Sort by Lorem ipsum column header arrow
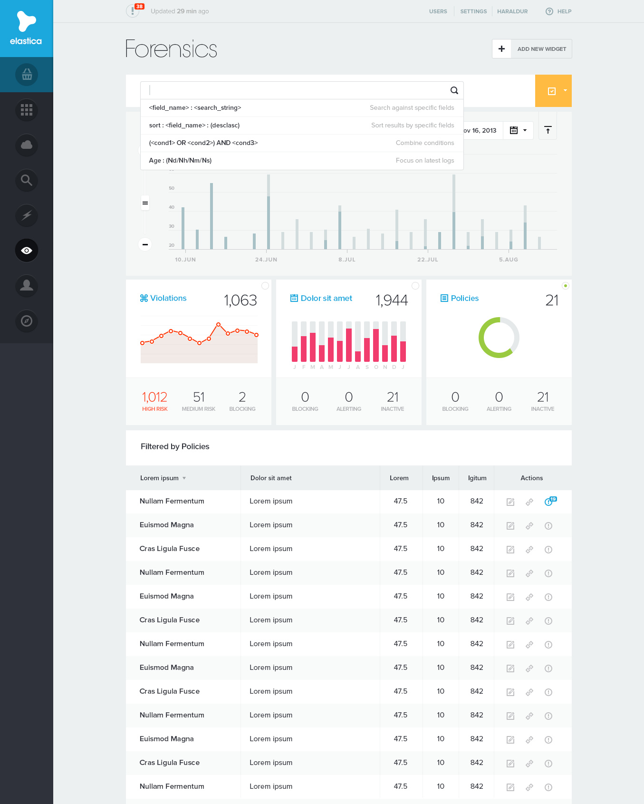Image resolution: width=644 pixels, height=804 pixels. (184, 478)
